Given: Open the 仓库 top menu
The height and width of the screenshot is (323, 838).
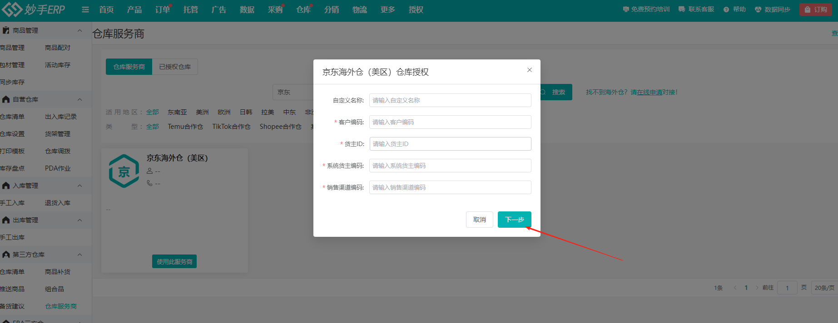Looking at the screenshot, I should (303, 10).
